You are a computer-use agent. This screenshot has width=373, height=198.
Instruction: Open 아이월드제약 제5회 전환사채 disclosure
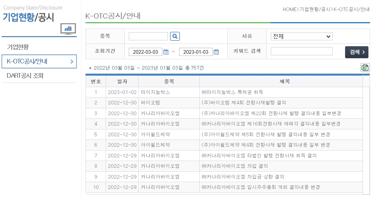point(266,134)
